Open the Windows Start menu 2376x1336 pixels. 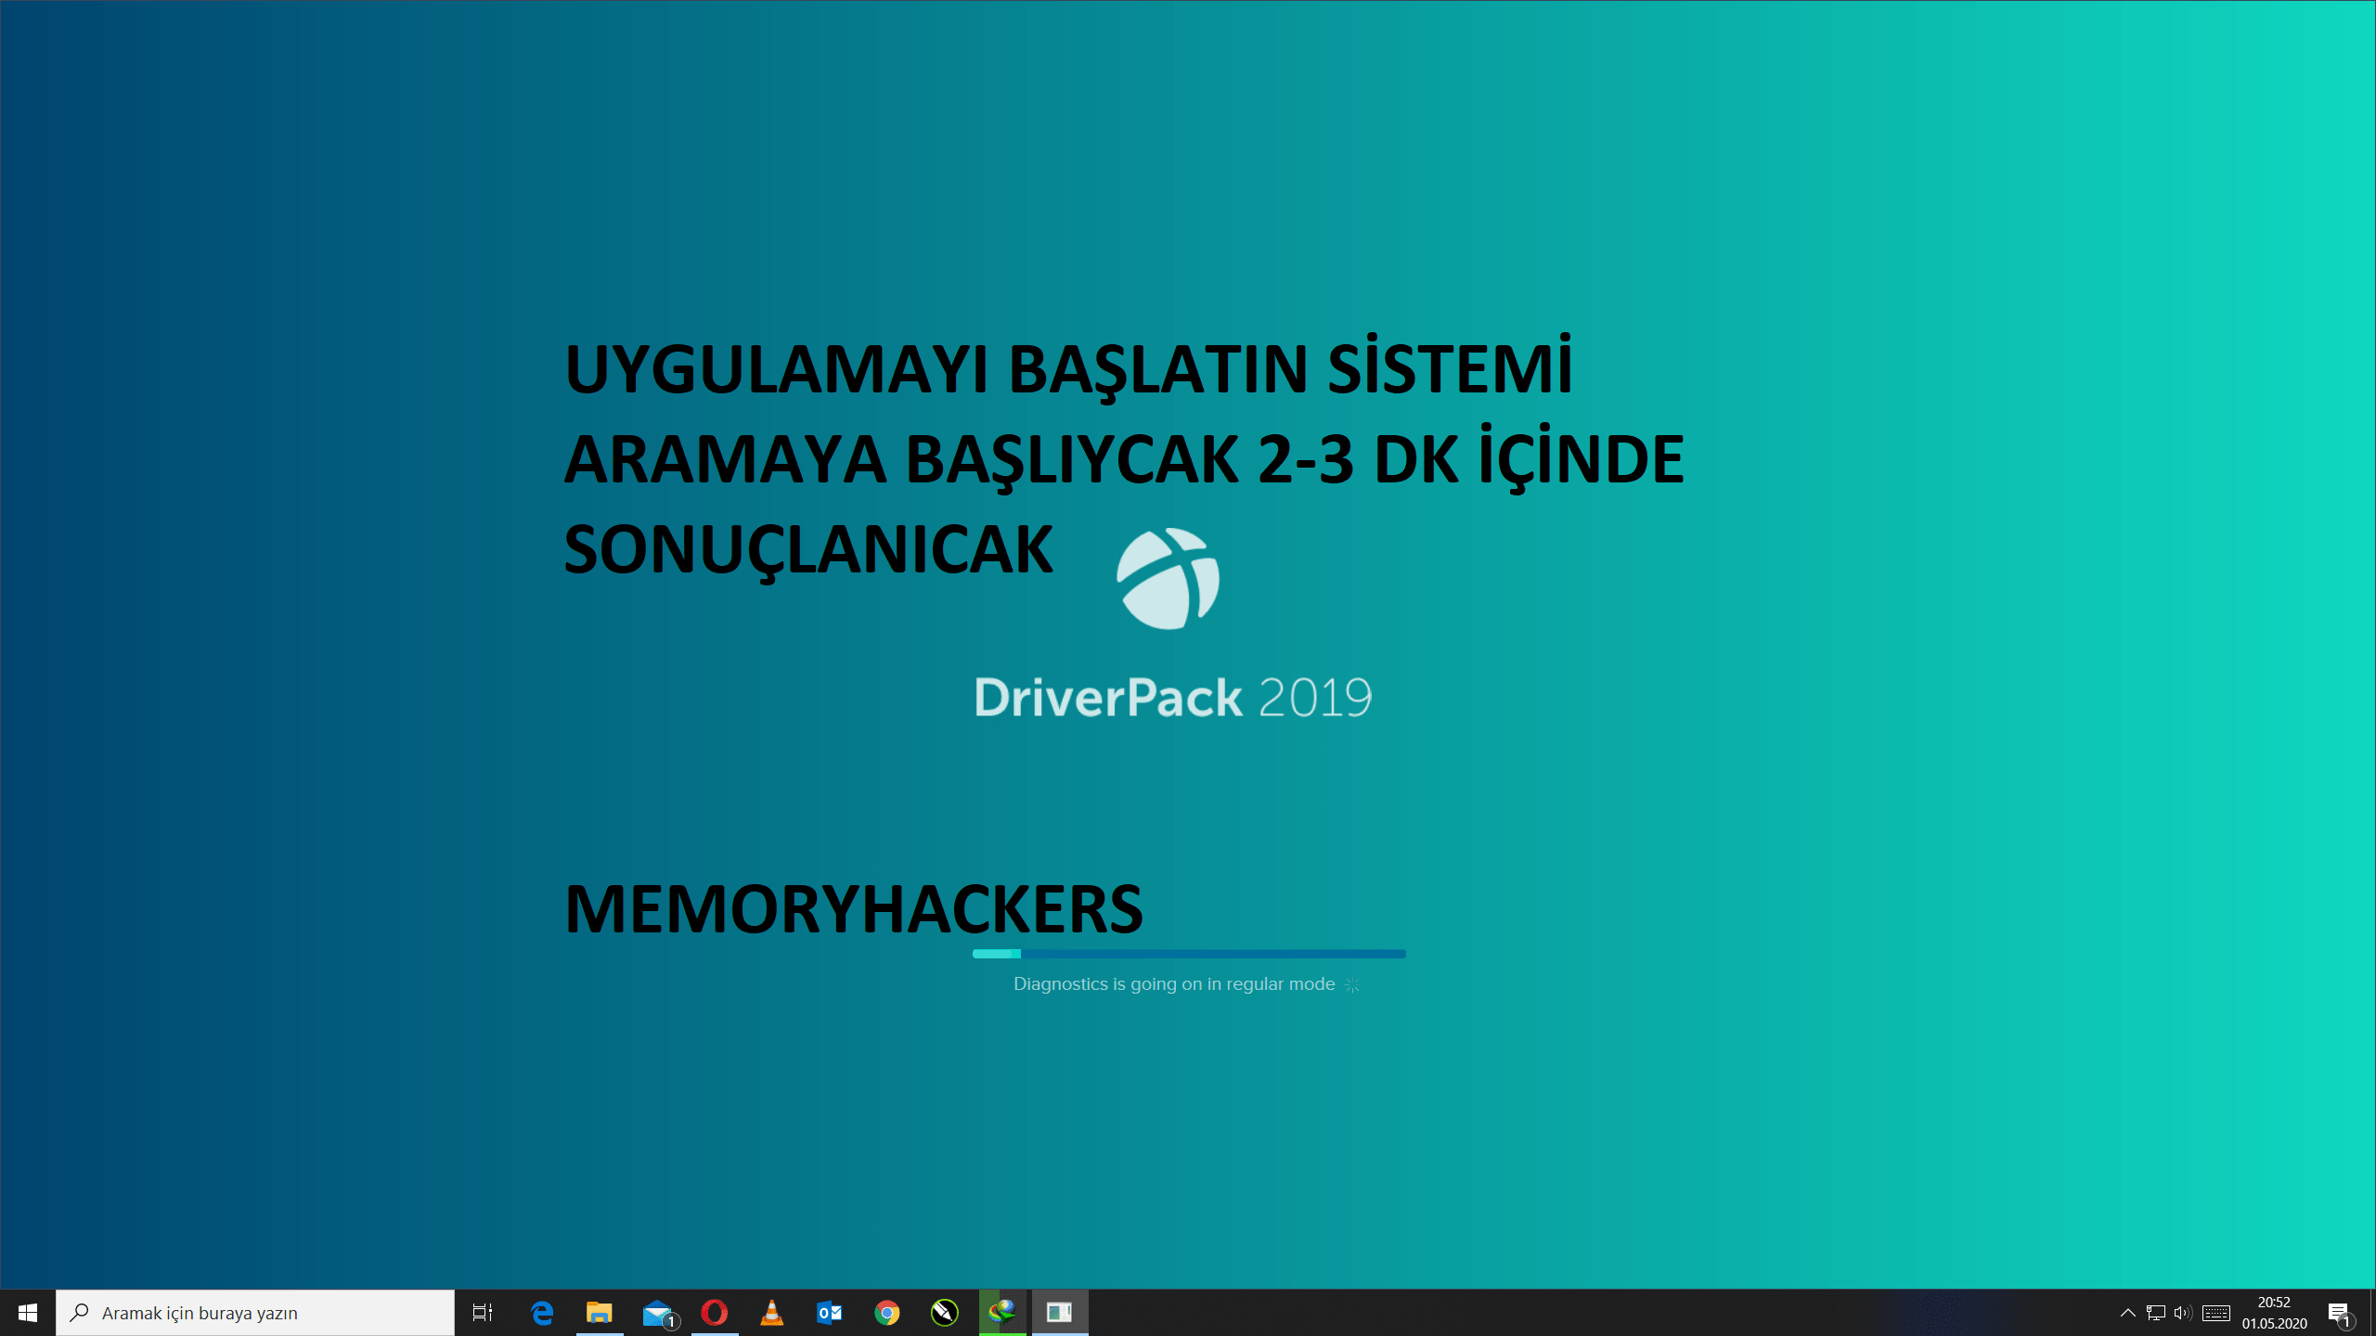[28, 1313]
